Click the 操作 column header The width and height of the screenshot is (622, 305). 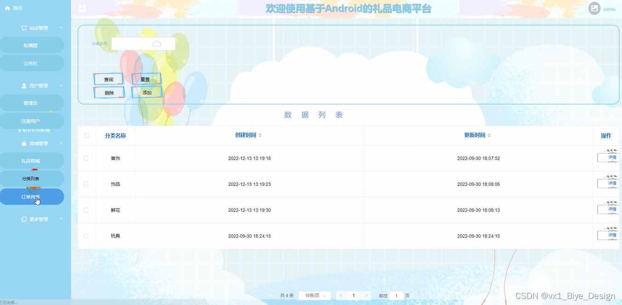(x=606, y=136)
